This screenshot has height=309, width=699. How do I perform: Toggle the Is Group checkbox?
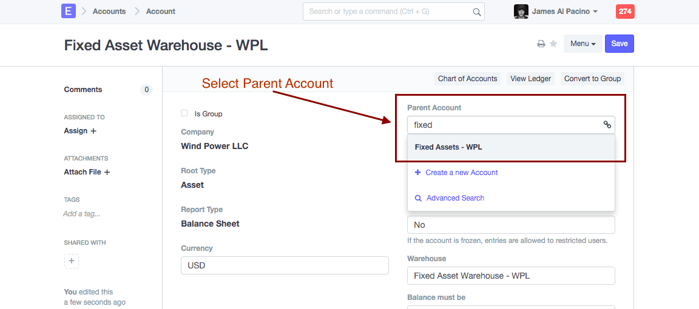184,113
